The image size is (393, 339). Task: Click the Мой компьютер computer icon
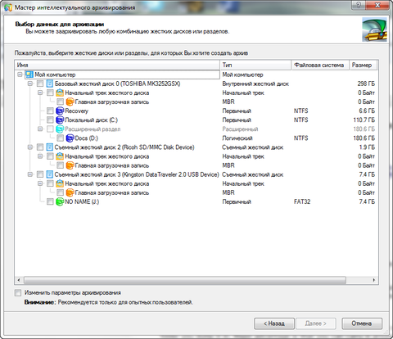click(29, 75)
